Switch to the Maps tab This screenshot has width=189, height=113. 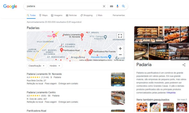click(43, 15)
